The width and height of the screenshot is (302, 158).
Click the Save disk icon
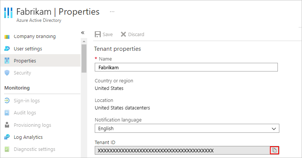tap(97, 34)
